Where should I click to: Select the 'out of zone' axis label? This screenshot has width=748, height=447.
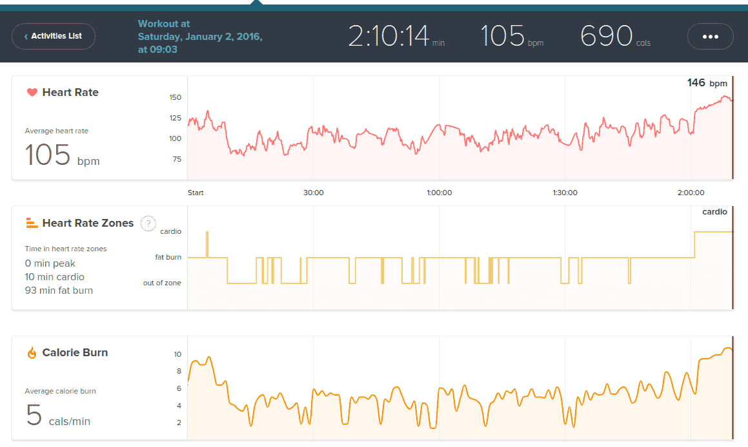pos(162,283)
